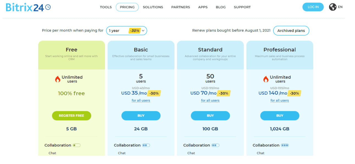Open the APPS menu item
The width and height of the screenshot is (355, 164).
click(x=203, y=7)
